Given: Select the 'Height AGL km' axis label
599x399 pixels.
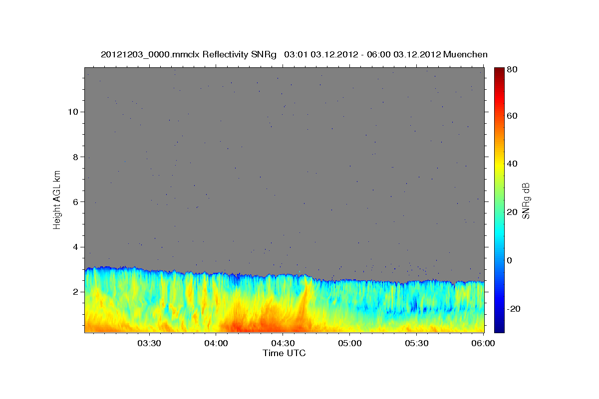Looking at the screenshot, I should [57, 199].
